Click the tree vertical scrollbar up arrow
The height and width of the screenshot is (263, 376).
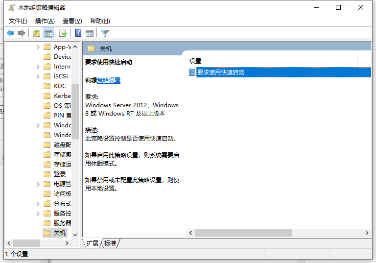pos(75,47)
